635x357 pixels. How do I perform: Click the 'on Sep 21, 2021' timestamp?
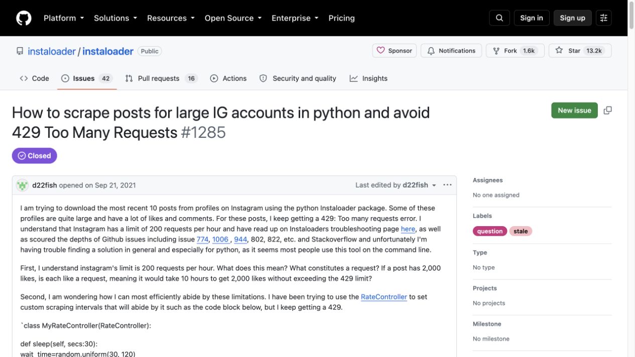click(x=110, y=185)
